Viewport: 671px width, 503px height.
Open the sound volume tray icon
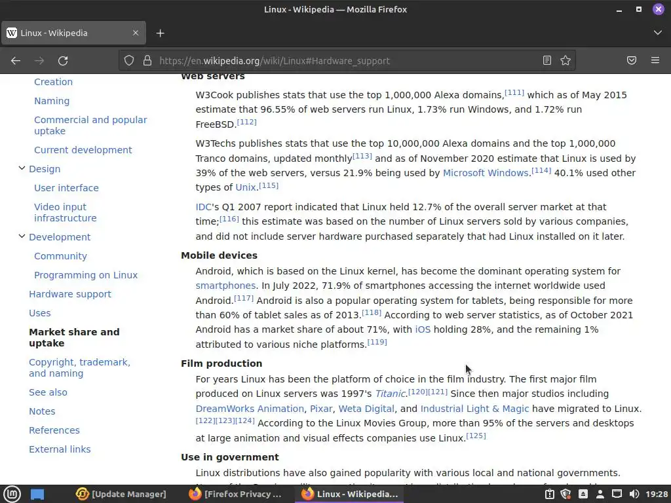[634, 494]
